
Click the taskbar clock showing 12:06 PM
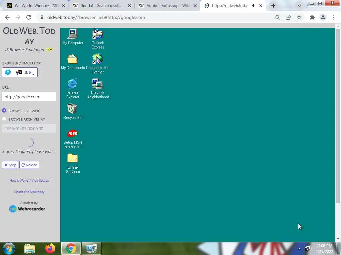tap(324, 248)
